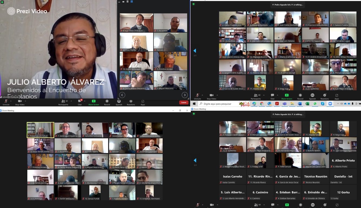The width and height of the screenshot is (361, 208).
Task: Expand the arrow beside Participants 62
Action: [x=71, y=101]
